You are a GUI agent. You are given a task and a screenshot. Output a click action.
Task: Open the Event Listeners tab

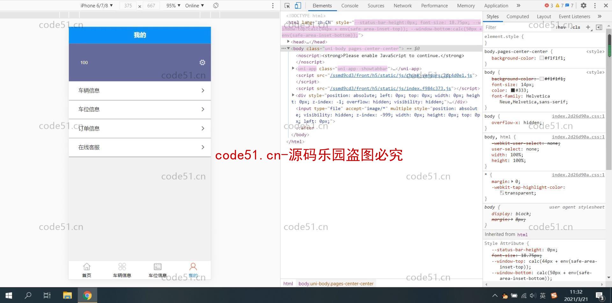tap(574, 17)
